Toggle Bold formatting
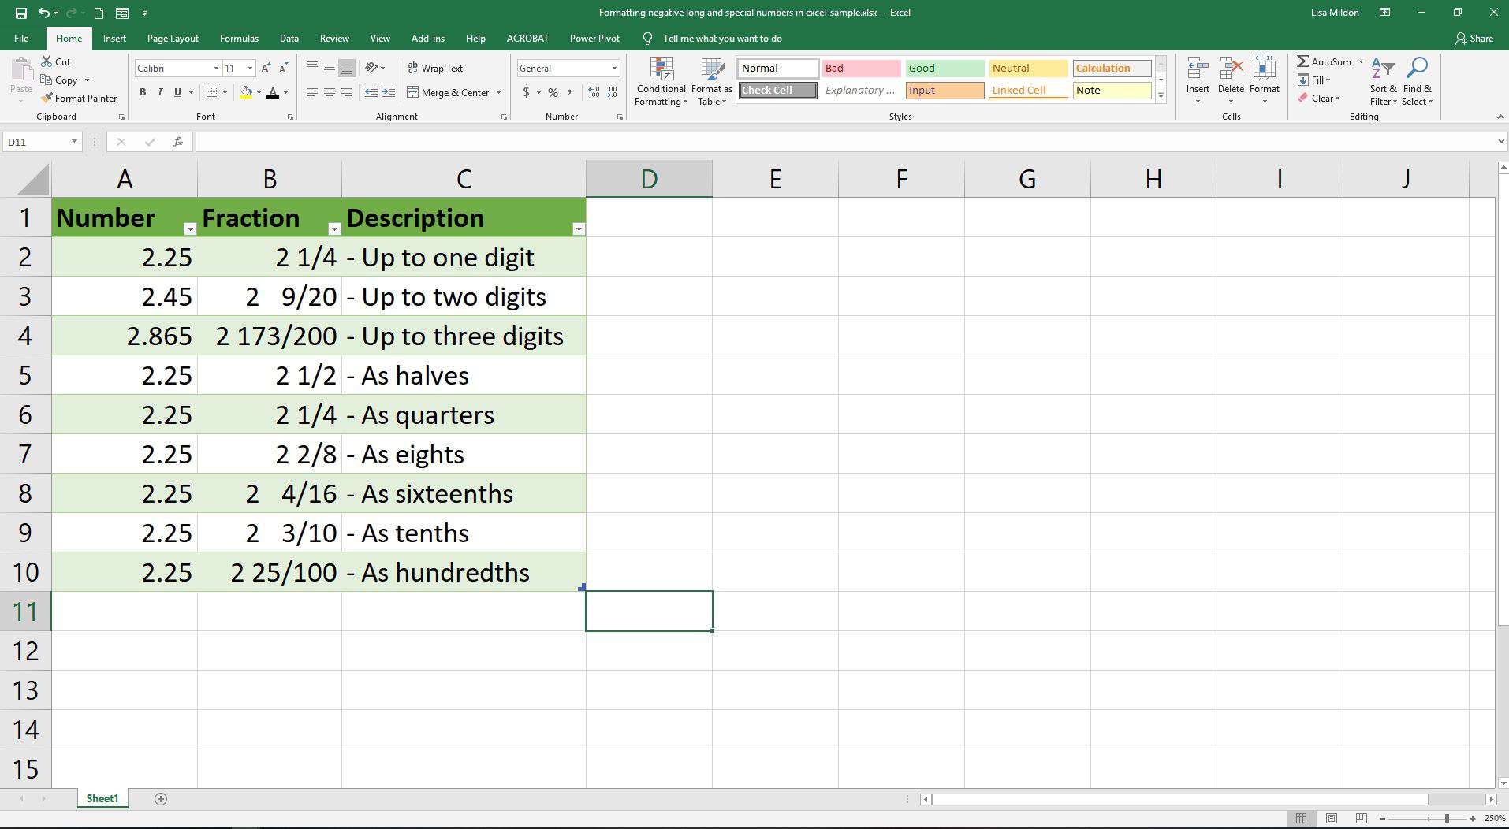The width and height of the screenshot is (1509, 829). pos(143,92)
